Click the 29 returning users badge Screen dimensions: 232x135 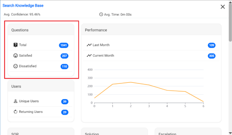pyautogui.click(x=65, y=112)
